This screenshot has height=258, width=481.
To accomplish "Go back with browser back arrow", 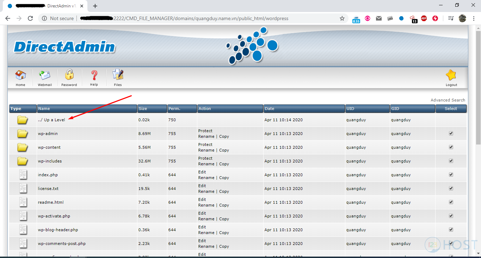I will click(x=8, y=18).
